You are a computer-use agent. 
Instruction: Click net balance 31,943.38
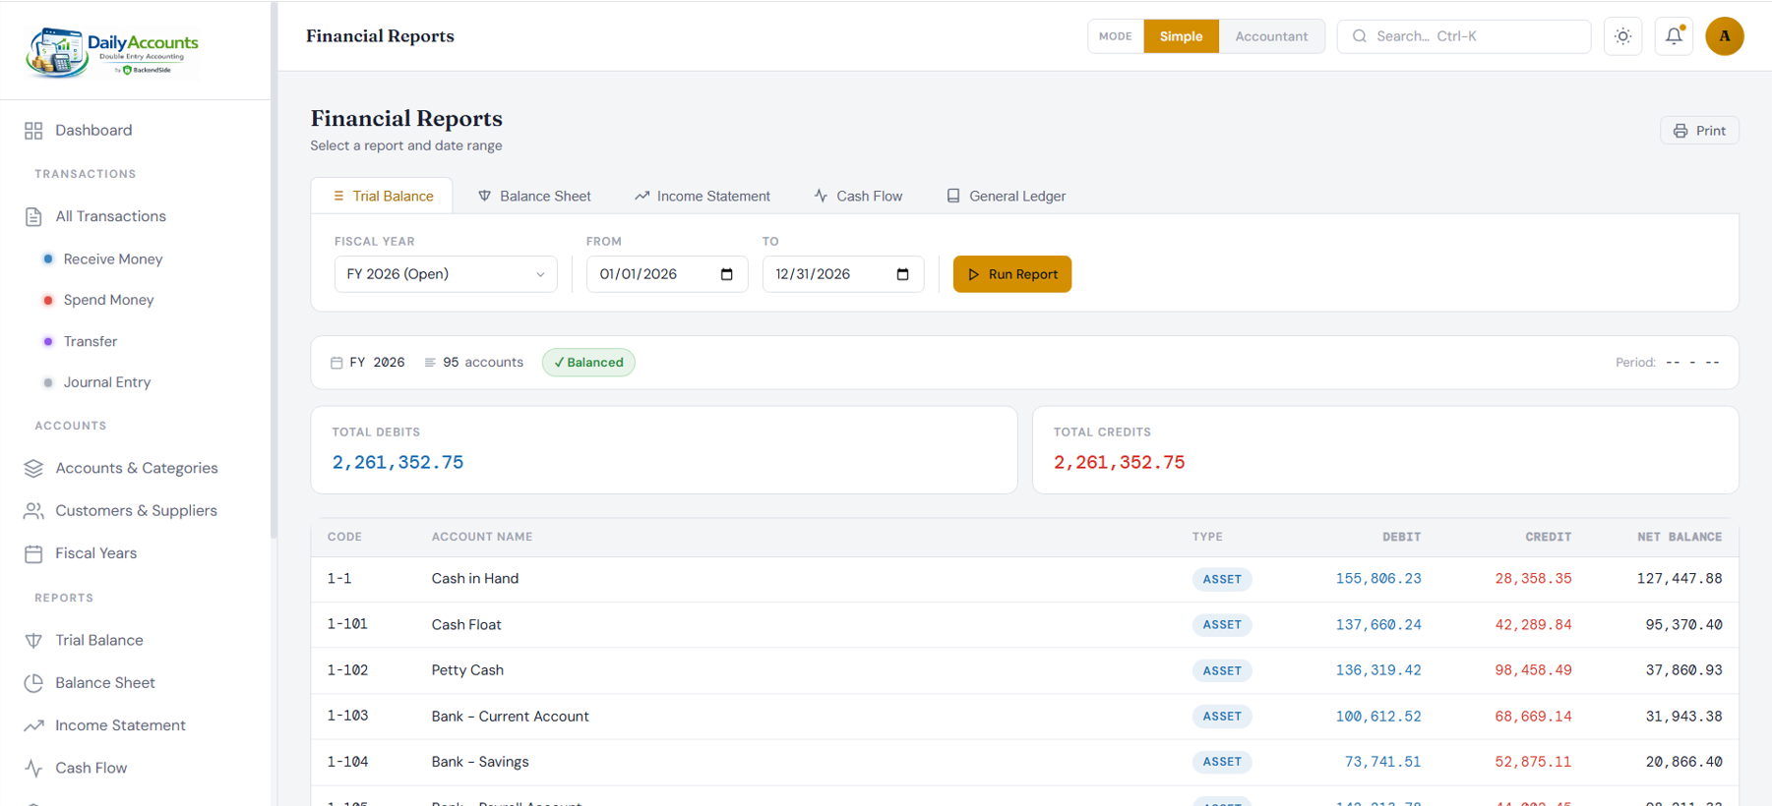point(1683,717)
